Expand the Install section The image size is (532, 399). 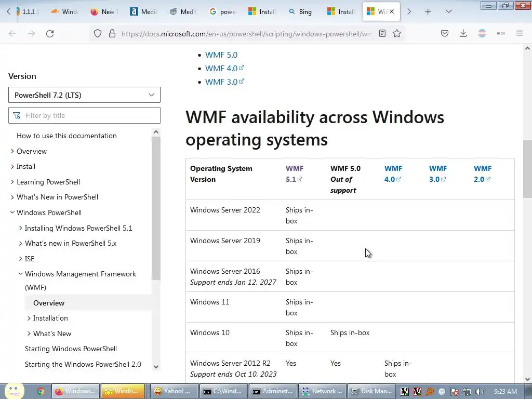point(12,167)
